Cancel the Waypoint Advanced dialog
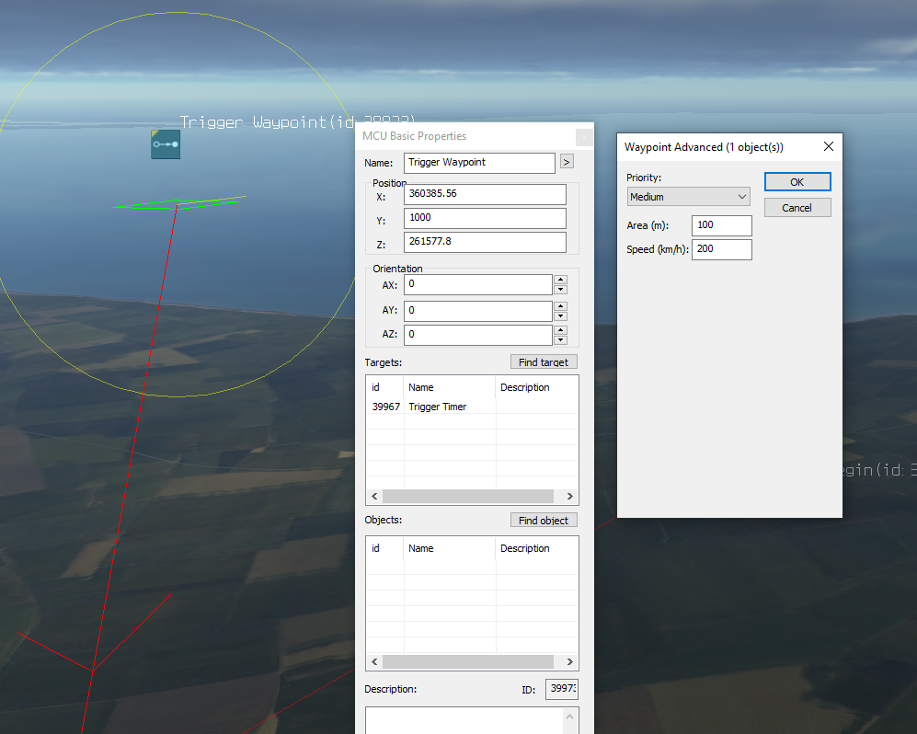This screenshot has height=734, width=917. coord(797,208)
